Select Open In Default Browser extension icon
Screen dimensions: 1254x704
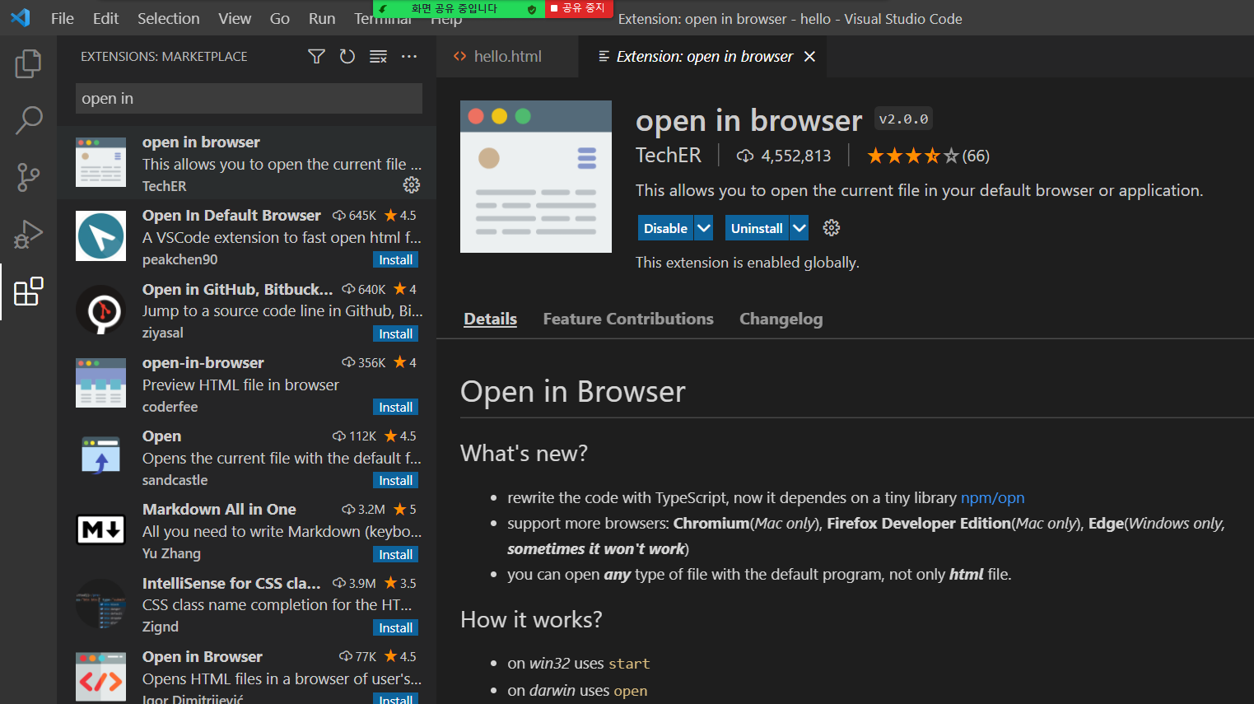(x=100, y=235)
